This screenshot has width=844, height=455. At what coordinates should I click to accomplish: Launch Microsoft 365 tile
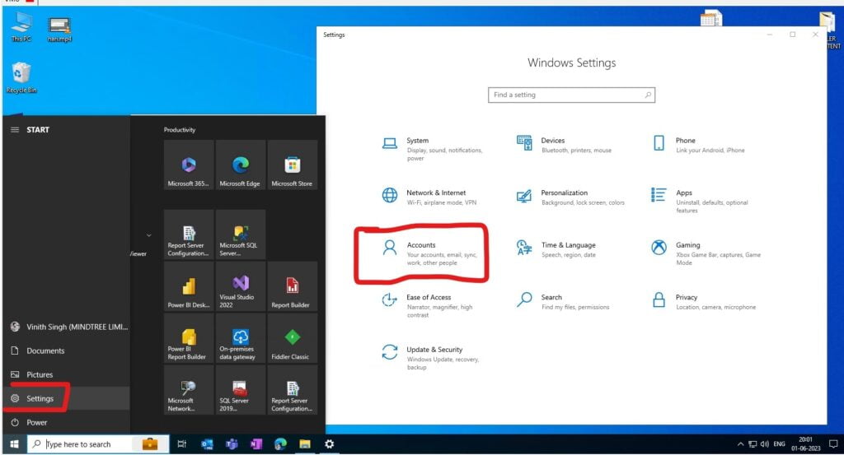[x=189, y=165]
